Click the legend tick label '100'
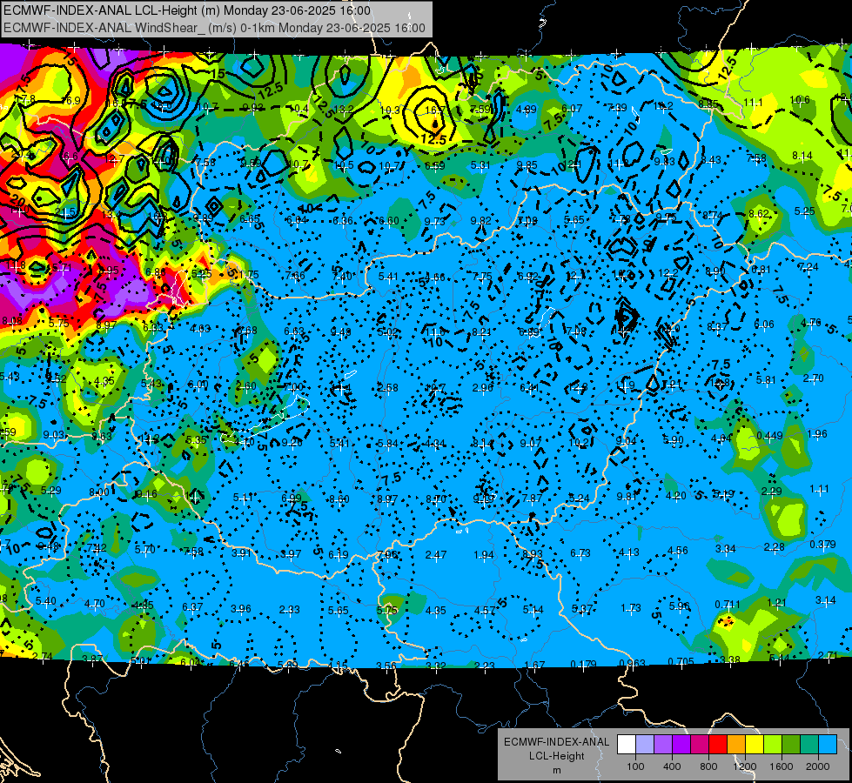Image resolution: width=852 pixels, height=783 pixels. point(635,766)
